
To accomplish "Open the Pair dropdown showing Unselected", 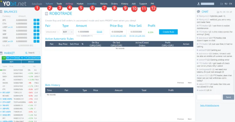I will point(52,32).
